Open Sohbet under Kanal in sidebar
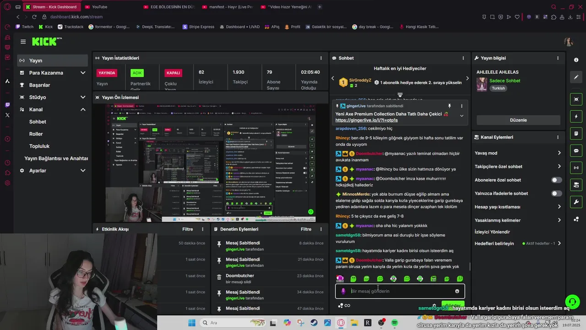 coord(38,122)
